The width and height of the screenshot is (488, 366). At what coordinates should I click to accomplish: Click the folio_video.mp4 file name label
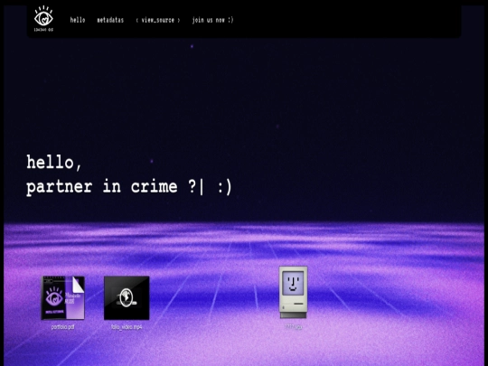tap(127, 327)
